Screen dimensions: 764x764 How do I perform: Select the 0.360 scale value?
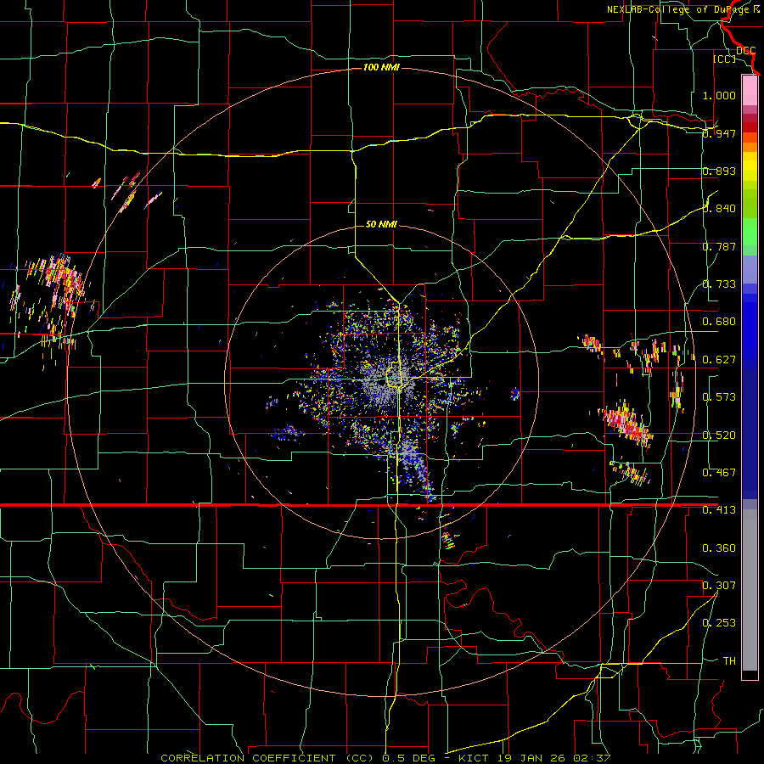pos(719,548)
